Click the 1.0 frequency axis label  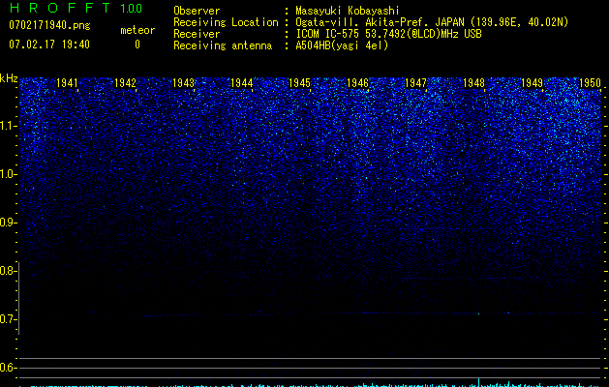8,174
